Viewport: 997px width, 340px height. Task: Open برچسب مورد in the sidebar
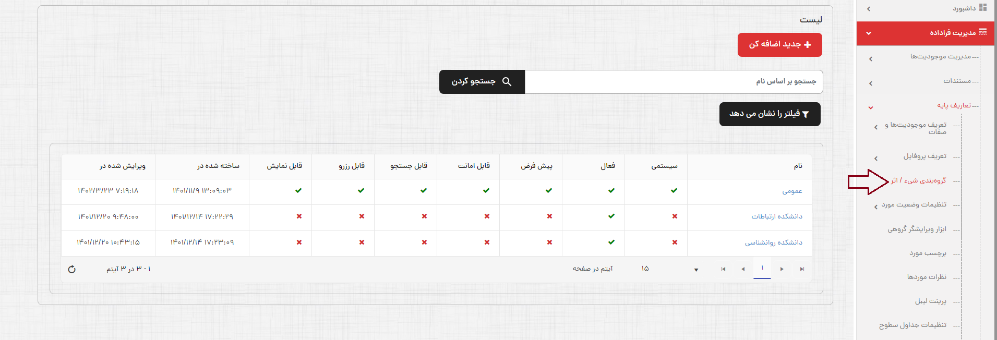(928, 253)
